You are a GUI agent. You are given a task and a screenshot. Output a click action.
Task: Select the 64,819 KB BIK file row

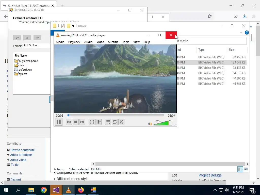point(212,73)
